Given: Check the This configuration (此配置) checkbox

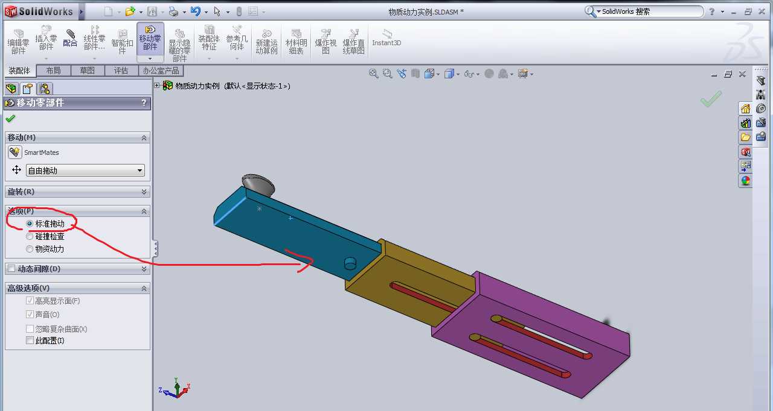Looking at the screenshot, I should click(x=30, y=340).
